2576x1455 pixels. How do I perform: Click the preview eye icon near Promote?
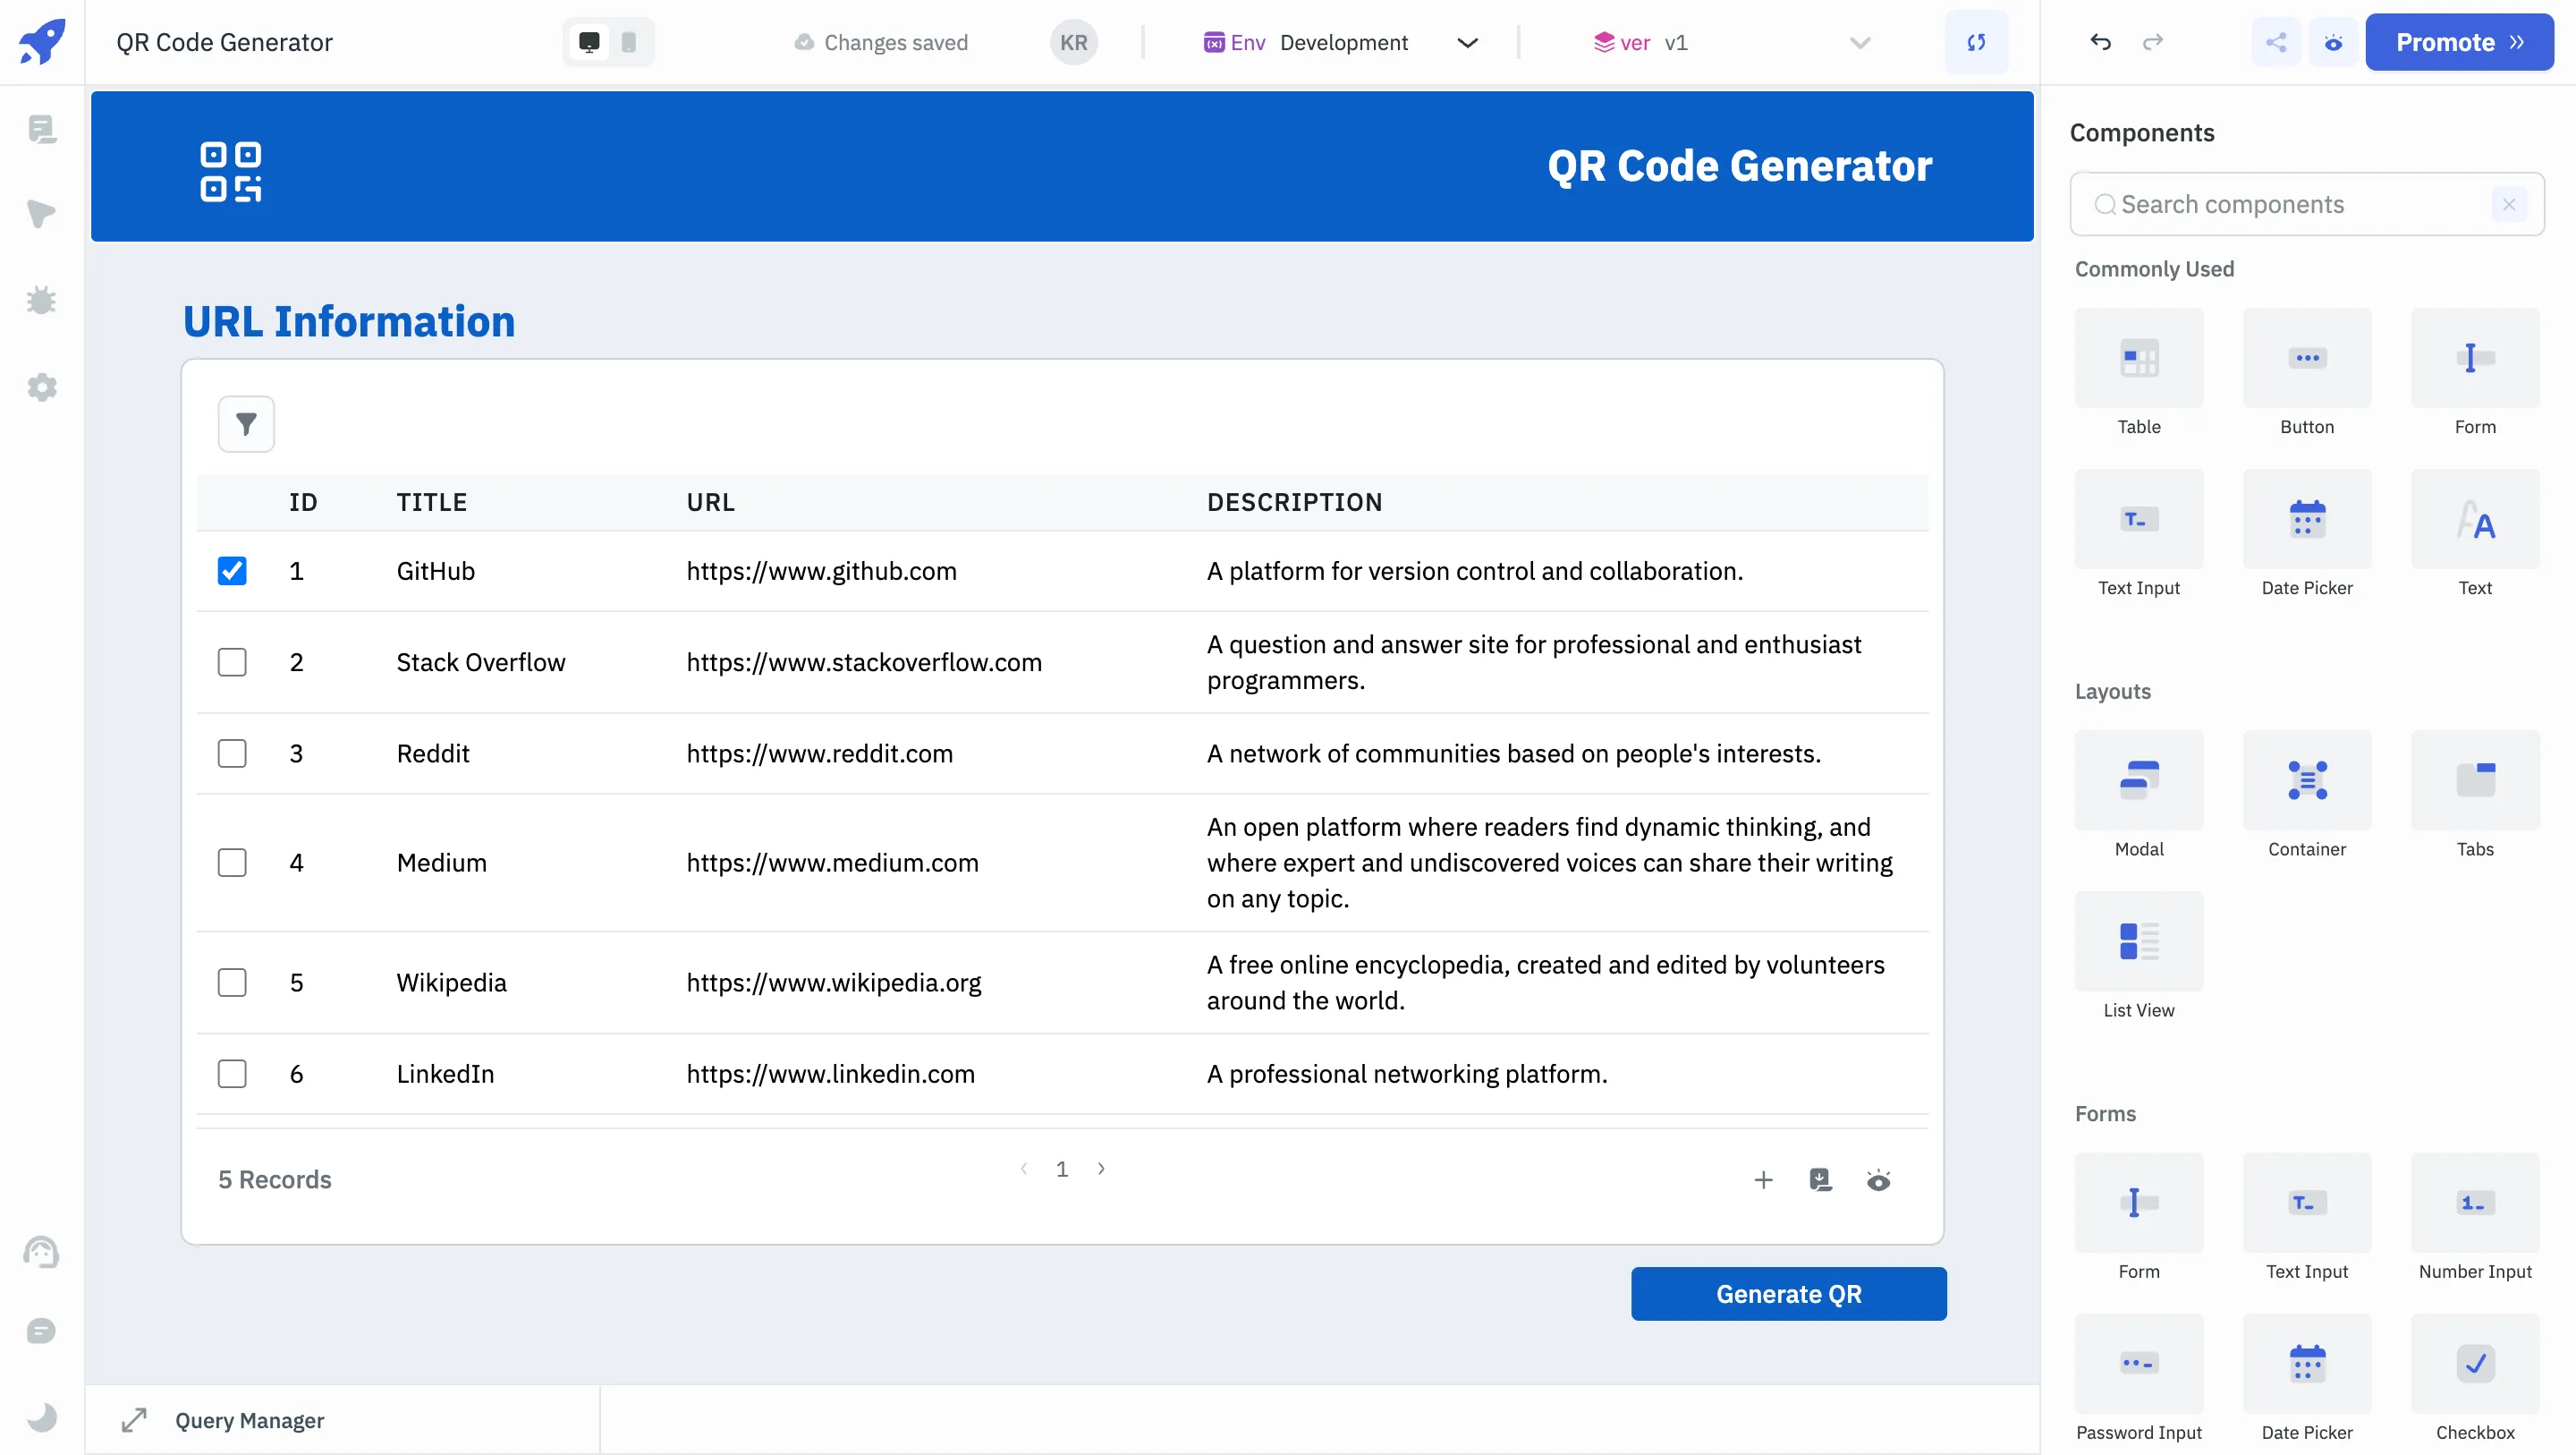tap(2333, 42)
